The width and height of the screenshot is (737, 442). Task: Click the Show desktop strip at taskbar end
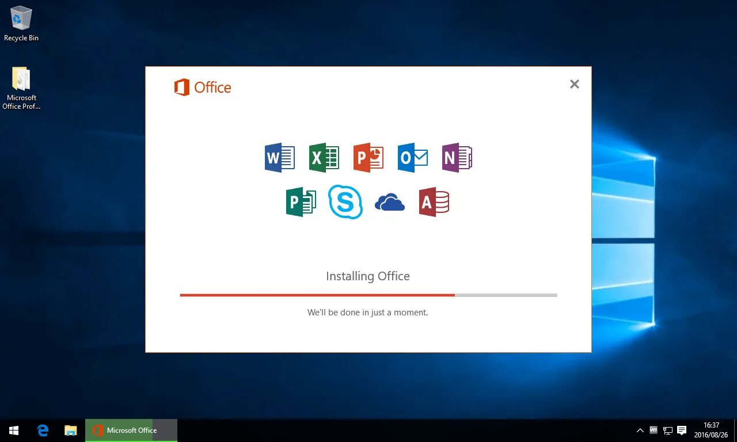735,430
